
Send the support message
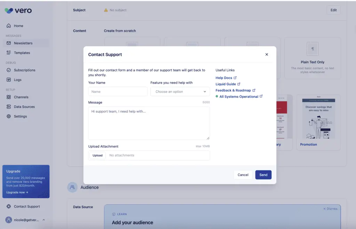point(263,175)
